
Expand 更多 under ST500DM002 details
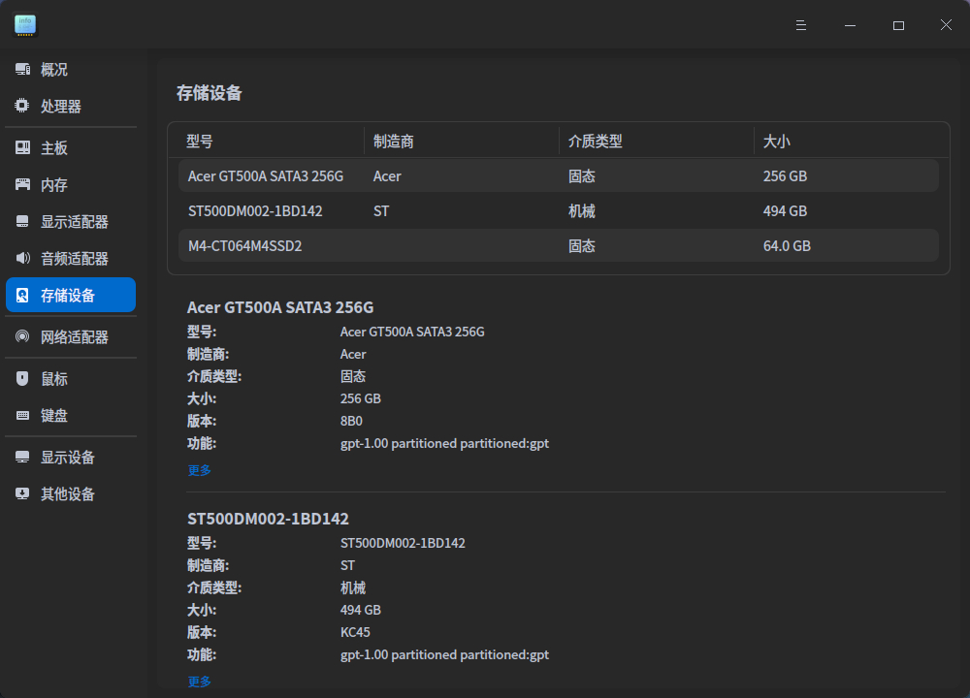pyautogui.click(x=199, y=682)
